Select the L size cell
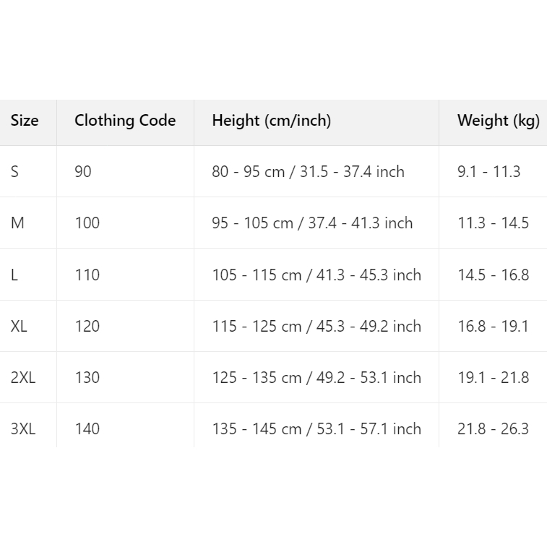This screenshot has width=547, height=547. (x=14, y=275)
